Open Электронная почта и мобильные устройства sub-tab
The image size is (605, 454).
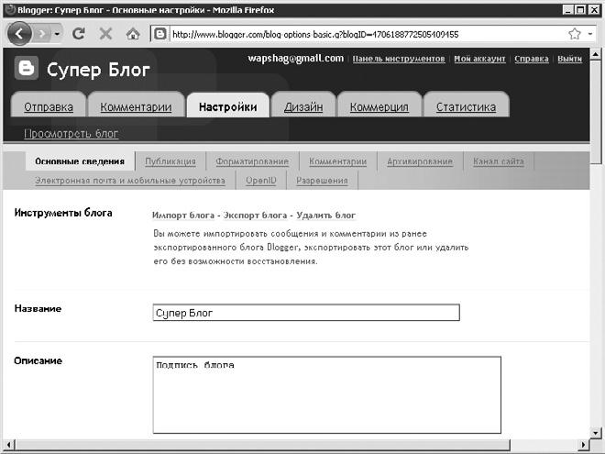click(130, 181)
